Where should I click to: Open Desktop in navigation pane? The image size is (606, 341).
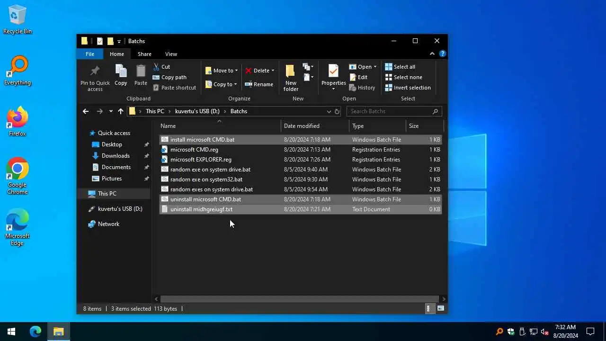click(x=112, y=144)
